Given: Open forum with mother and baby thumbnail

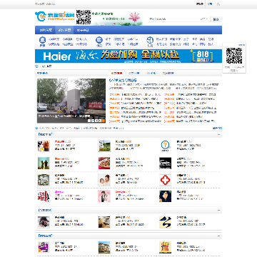Looking at the screenshot, I should [104, 180].
